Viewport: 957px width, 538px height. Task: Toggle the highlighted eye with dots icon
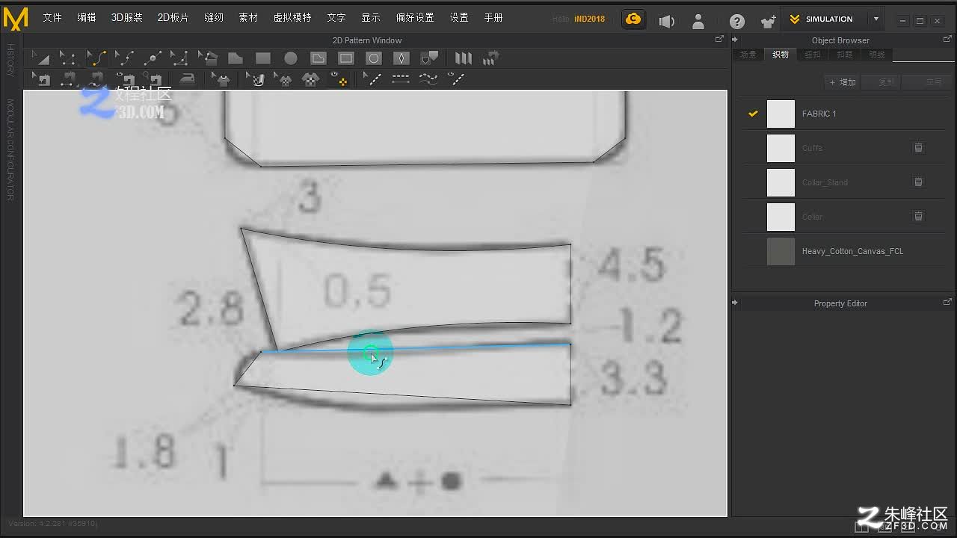339,78
